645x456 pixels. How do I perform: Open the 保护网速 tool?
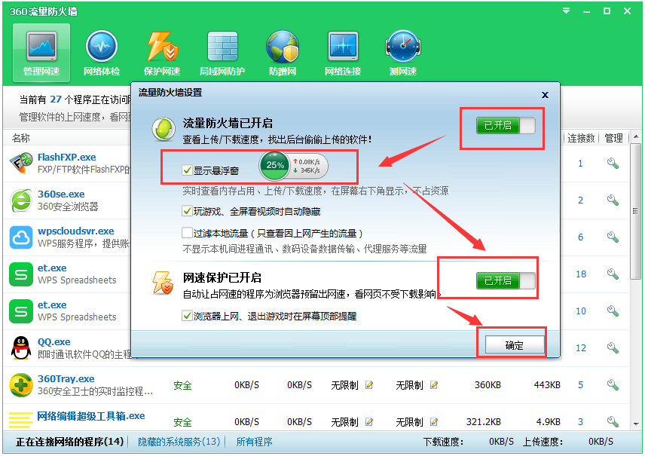(162, 53)
